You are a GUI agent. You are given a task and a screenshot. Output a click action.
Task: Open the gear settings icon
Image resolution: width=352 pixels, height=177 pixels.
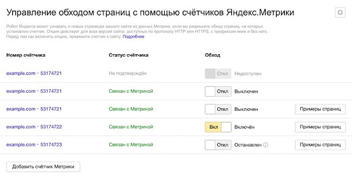pyautogui.click(x=340, y=12)
